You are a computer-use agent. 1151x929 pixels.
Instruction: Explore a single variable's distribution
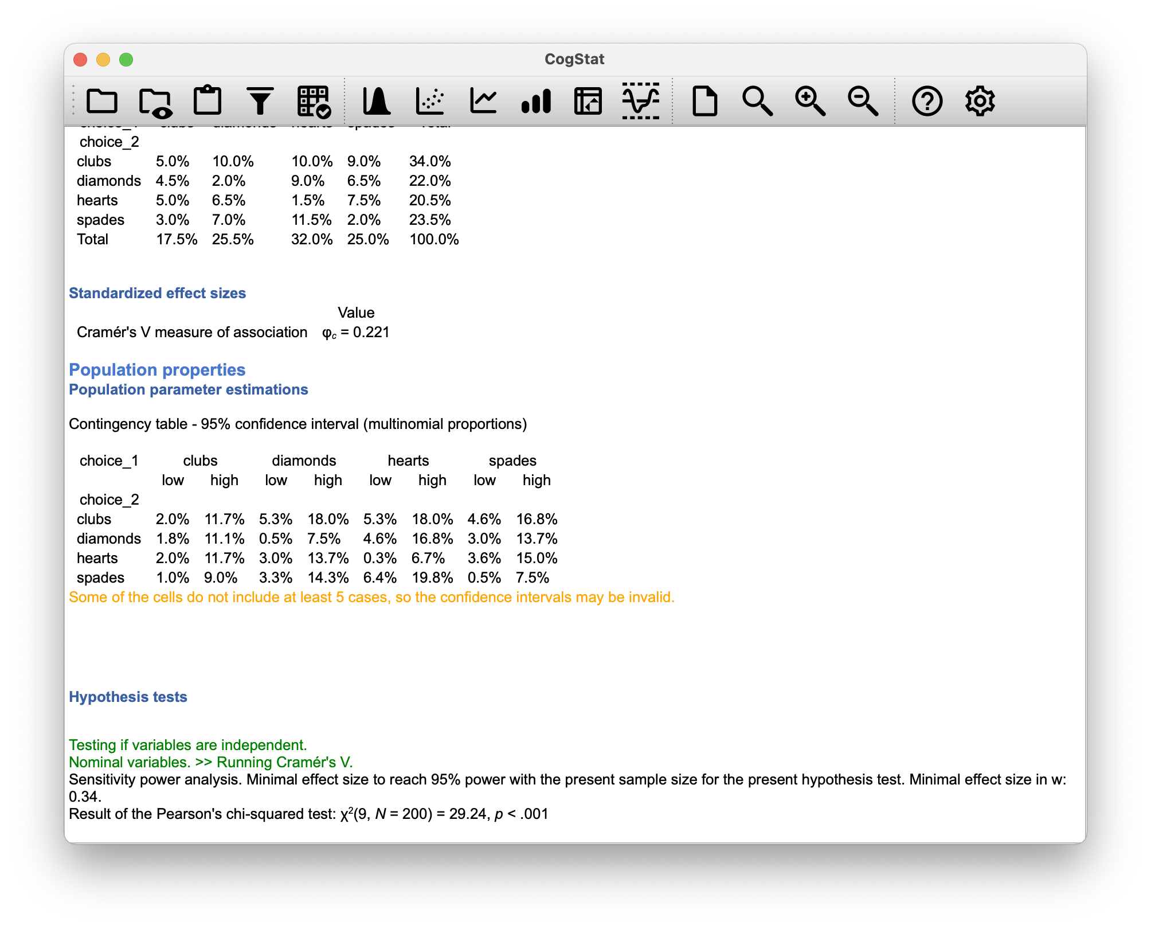click(375, 102)
